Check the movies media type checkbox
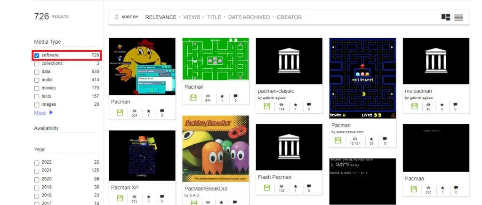The width and height of the screenshot is (482, 205). [x=37, y=88]
